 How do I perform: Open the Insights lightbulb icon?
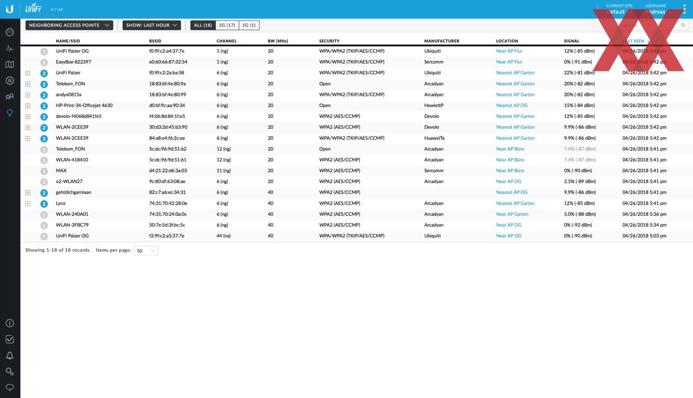point(10,113)
